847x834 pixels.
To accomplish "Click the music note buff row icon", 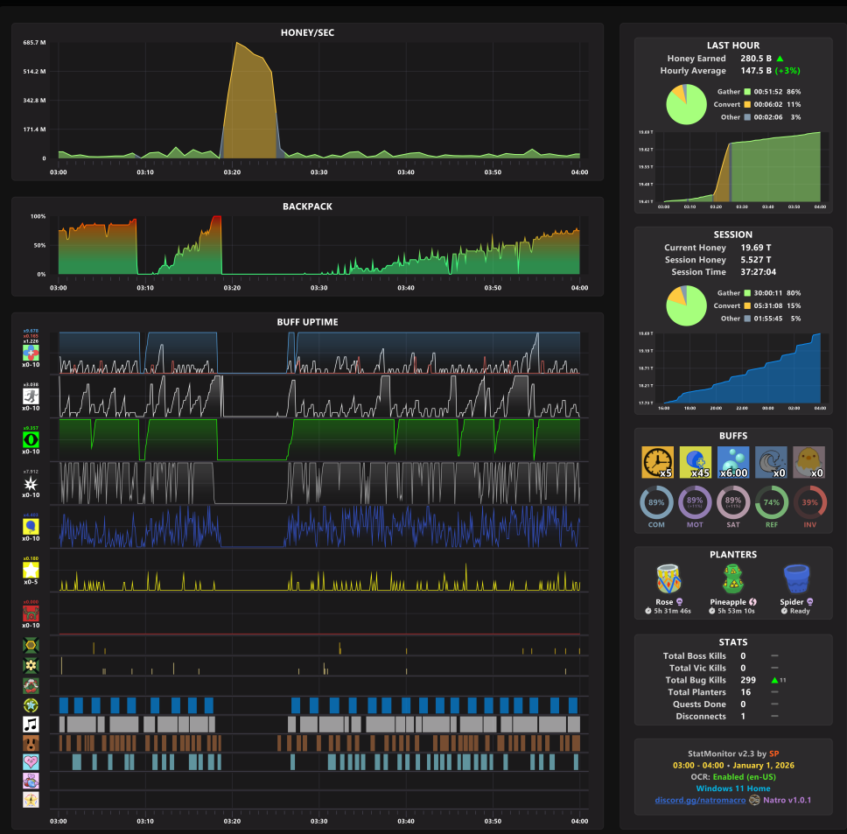I will (31, 725).
